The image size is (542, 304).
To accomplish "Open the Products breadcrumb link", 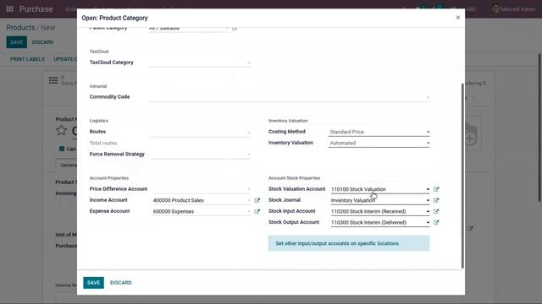I will click(20, 28).
